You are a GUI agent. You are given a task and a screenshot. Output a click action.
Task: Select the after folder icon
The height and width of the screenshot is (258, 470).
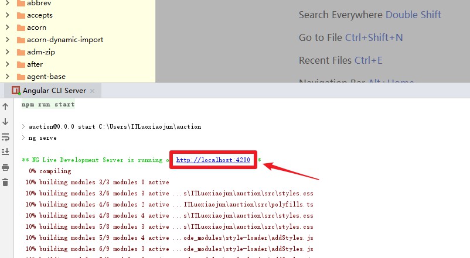coord(21,64)
